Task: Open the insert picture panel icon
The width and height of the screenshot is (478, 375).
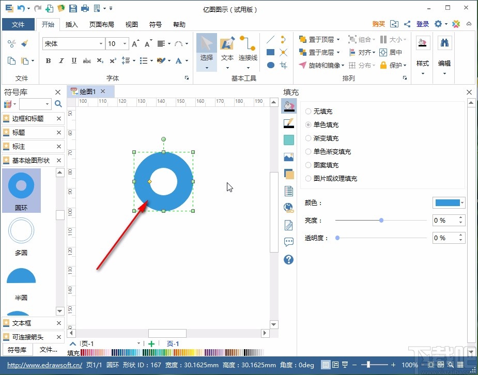Action: click(289, 157)
